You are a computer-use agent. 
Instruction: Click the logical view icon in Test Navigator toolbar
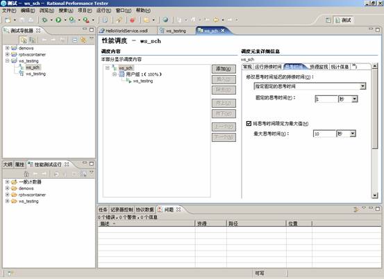point(24,40)
